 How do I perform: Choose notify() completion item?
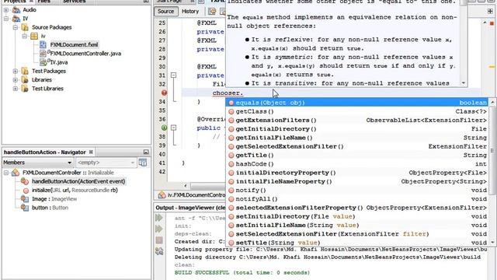tap(357, 190)
